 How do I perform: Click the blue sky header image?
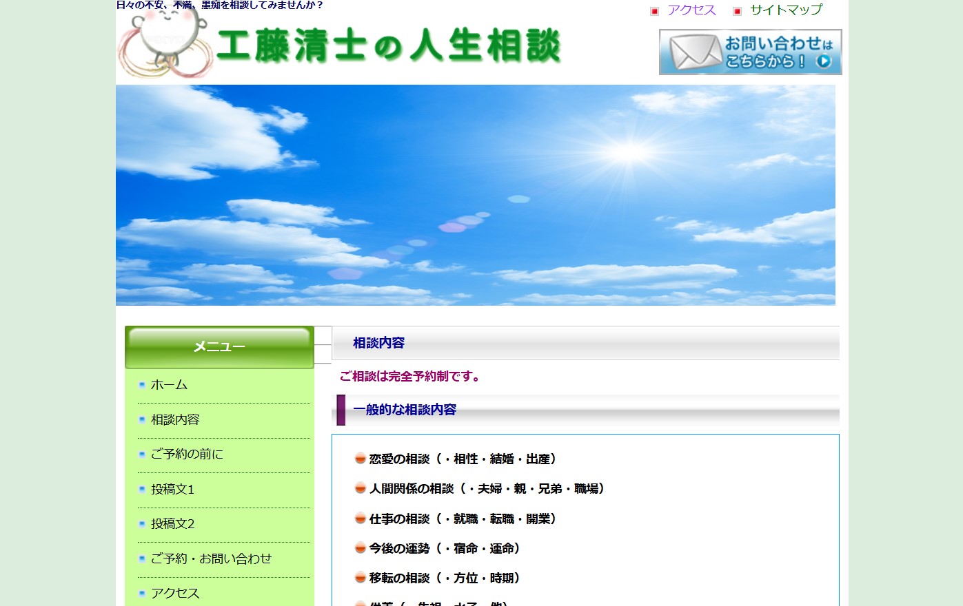click(475, 195)
